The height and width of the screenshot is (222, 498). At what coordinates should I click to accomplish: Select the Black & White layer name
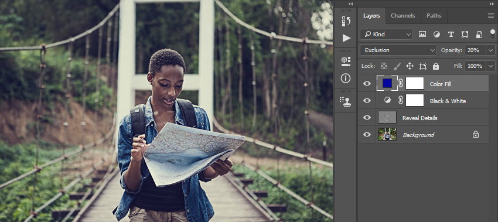(x=448, y=101)
